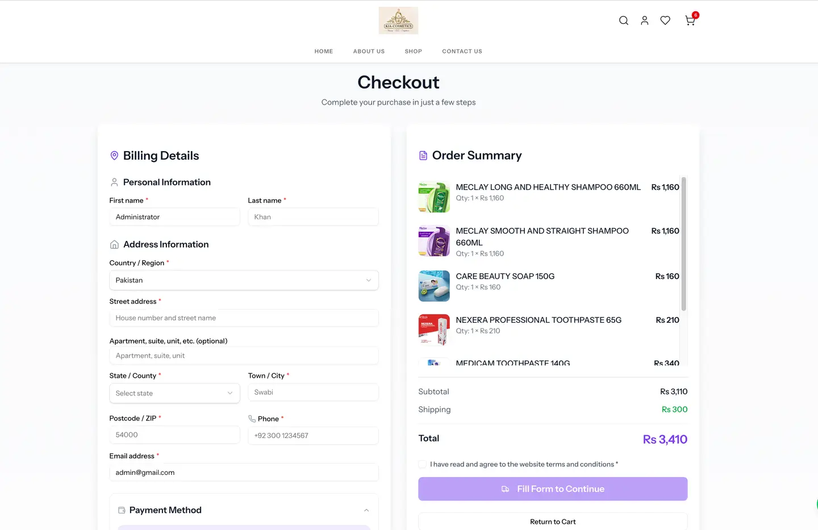Viewport: 818px width, 530px height.
Task: Open the Shop menu item
Action: pyautogui.click(x=413, y=51)
